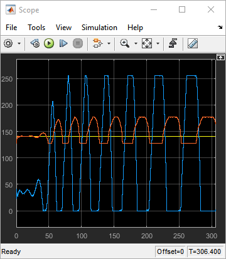Open the File menu

click(11, 28)
